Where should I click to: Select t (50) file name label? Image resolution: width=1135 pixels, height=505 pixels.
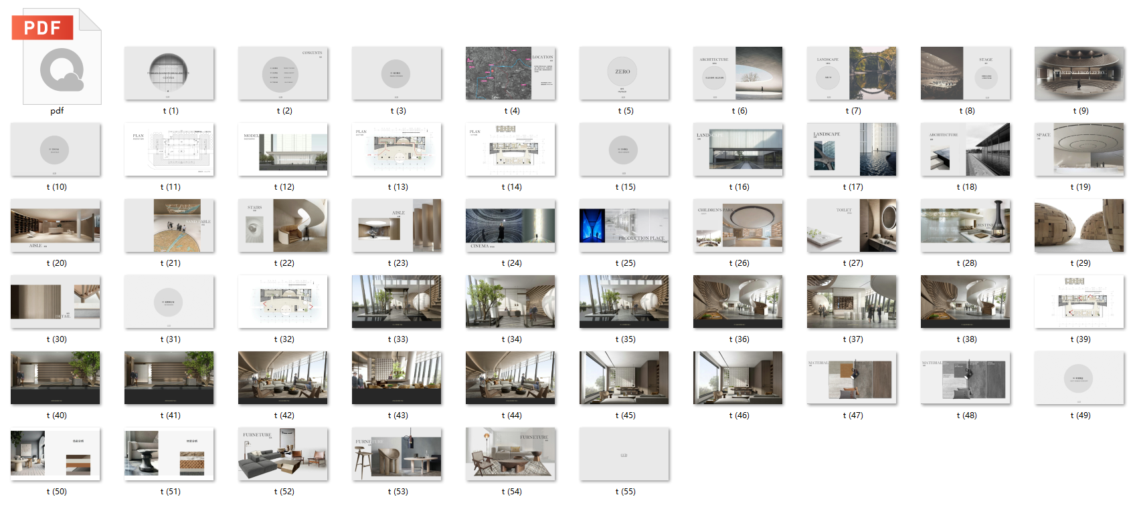click(x=57, y=492)
